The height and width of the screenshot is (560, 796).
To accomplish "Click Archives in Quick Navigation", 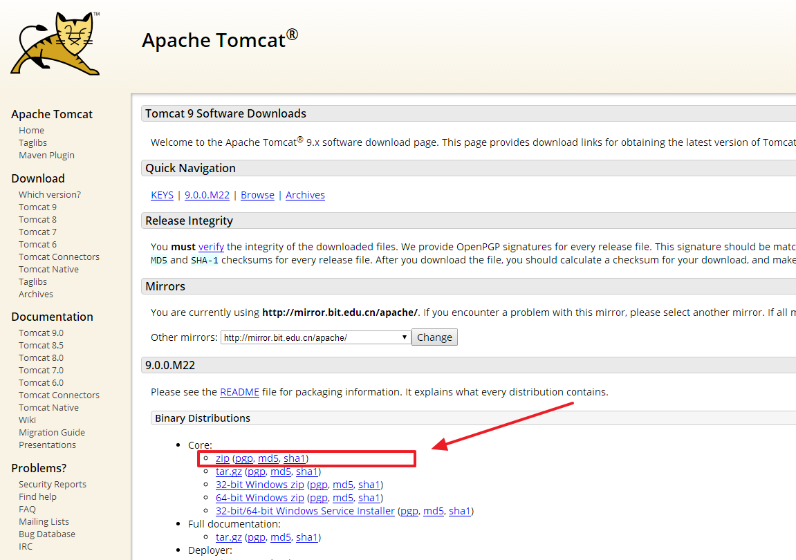I will pos(305,195).
